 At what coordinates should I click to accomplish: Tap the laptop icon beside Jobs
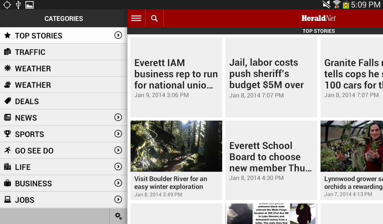[7, 200]
